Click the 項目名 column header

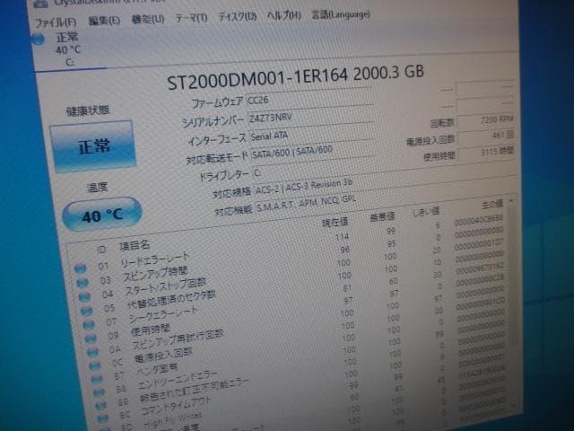135,245
